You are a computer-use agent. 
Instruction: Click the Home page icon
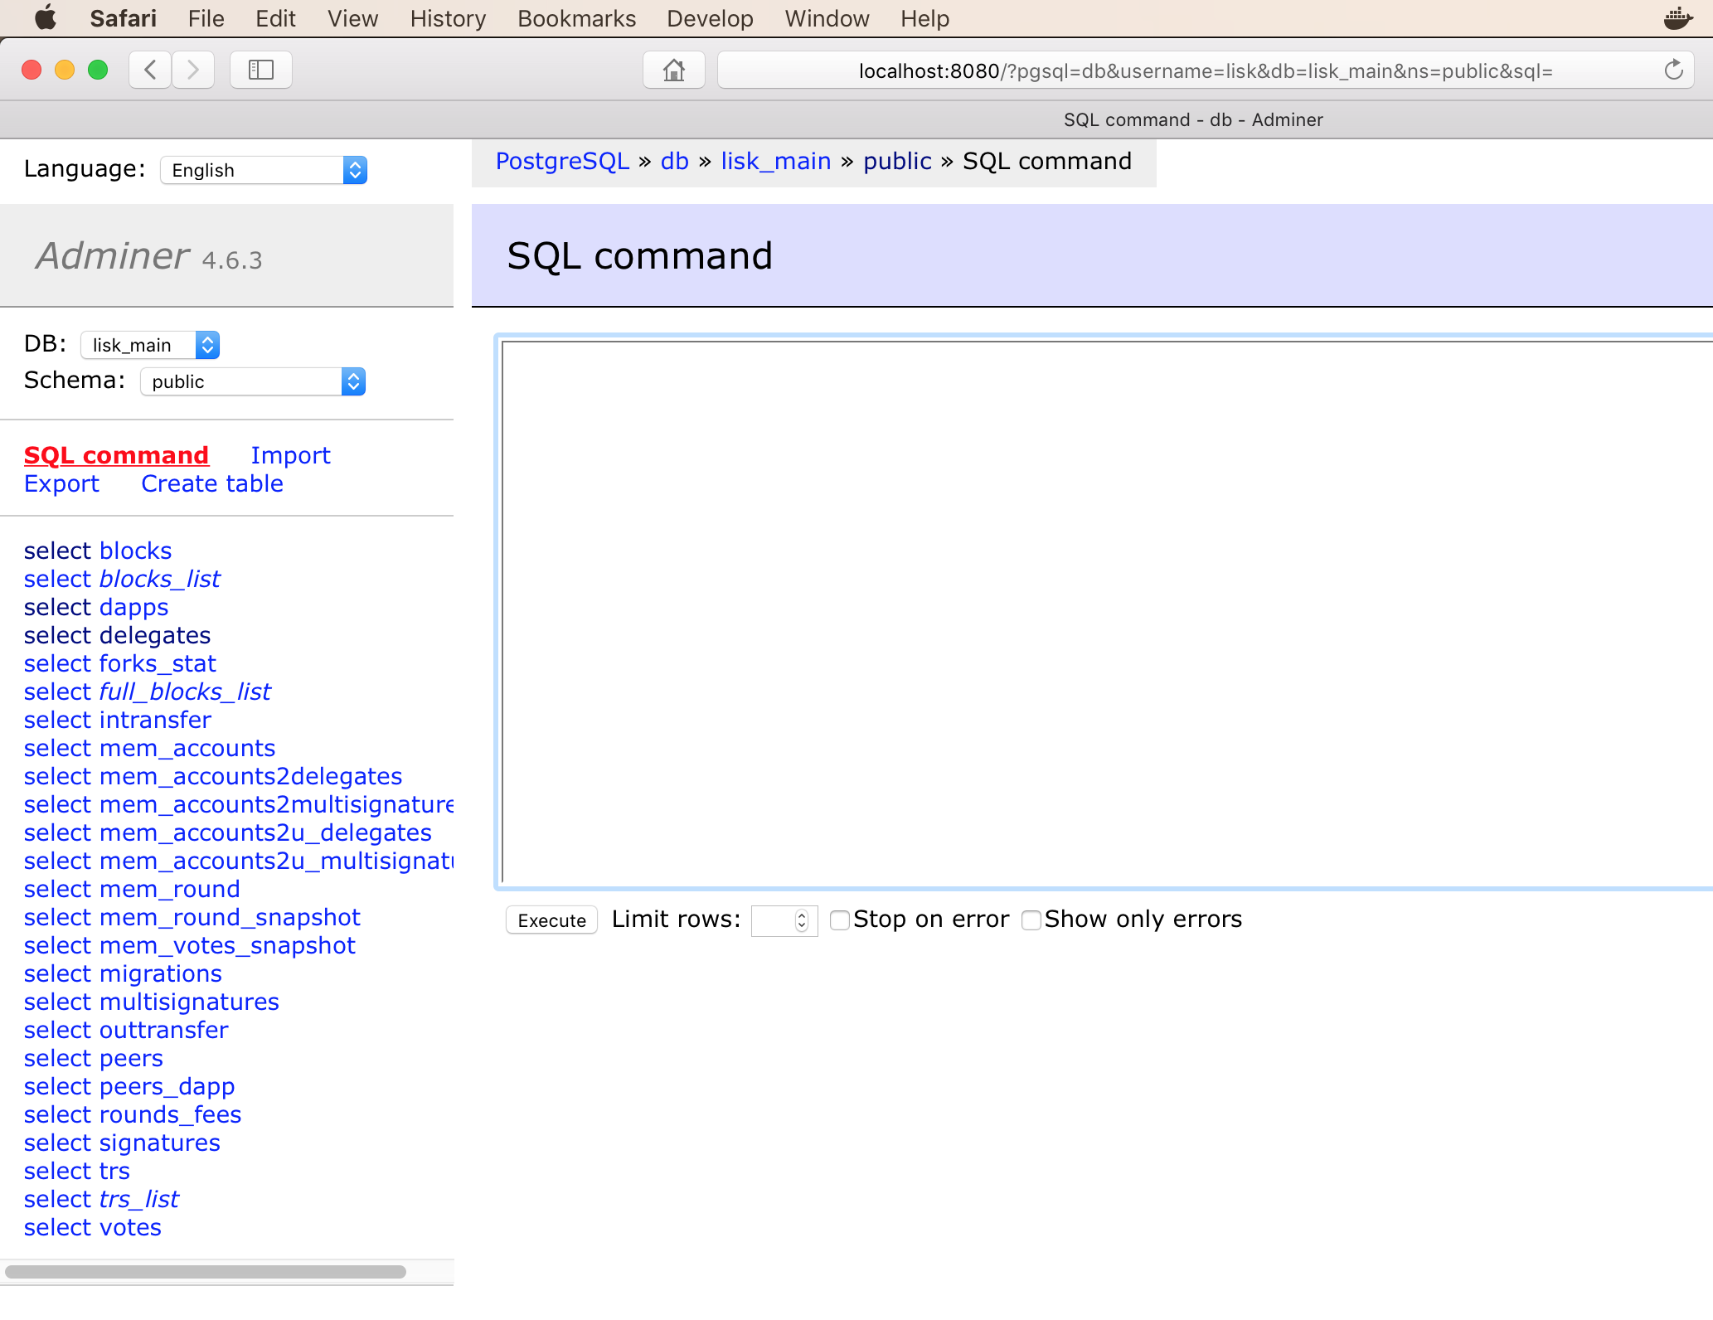tap(674, 70)
